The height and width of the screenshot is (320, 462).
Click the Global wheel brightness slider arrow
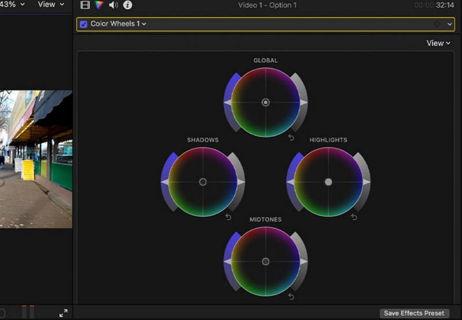(303, 102)
